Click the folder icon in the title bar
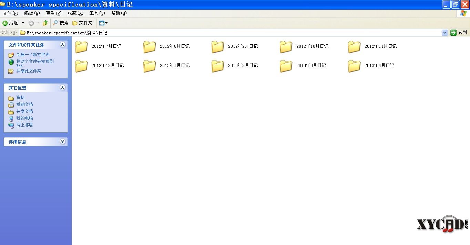This screenshot has height=245, width=470. tap(2, 4)
